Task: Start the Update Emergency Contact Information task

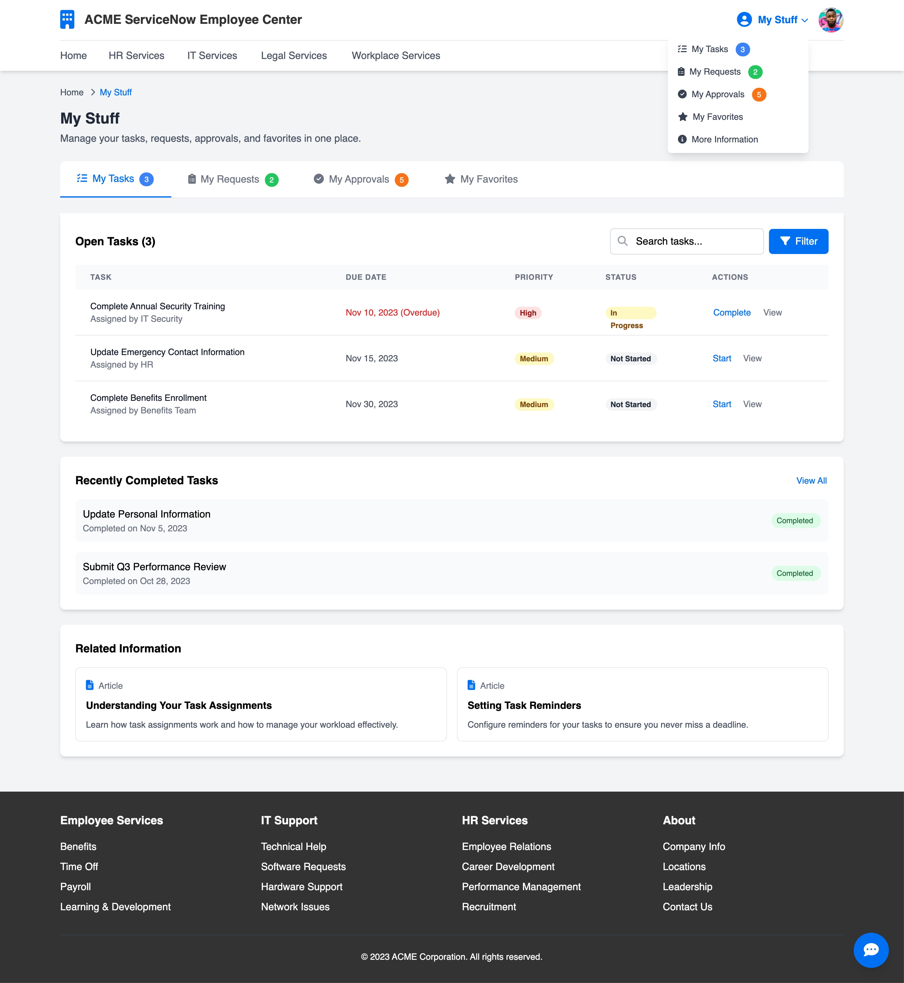Action: pyautogui.click(x=722, y=358)
